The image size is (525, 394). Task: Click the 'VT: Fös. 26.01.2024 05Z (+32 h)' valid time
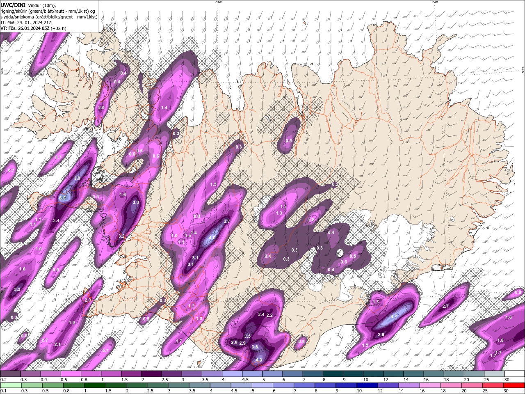[x=34, y=28]
